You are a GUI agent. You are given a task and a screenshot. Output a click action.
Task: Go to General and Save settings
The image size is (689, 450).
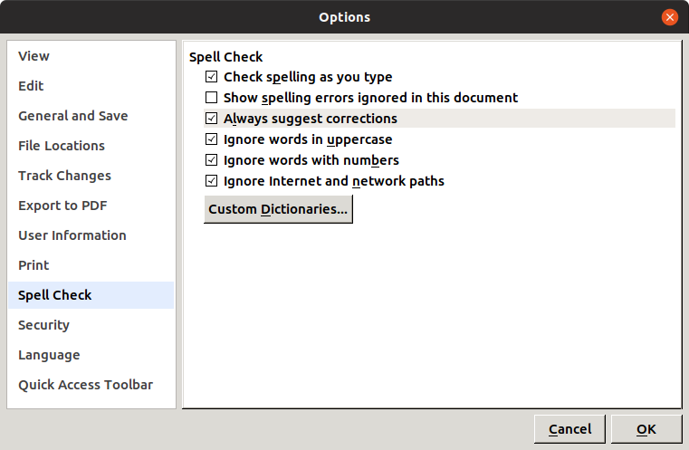point(72,116)
